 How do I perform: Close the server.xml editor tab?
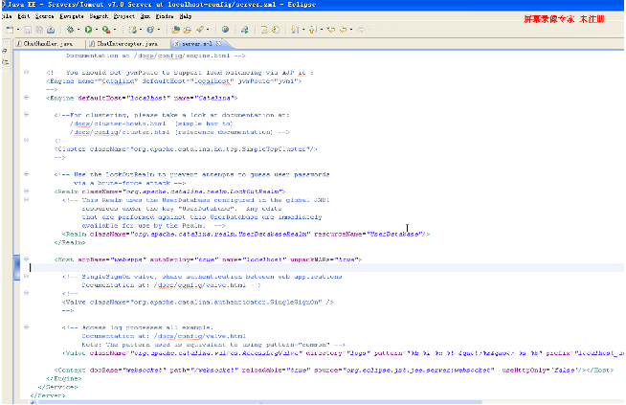tap(219, 43)
